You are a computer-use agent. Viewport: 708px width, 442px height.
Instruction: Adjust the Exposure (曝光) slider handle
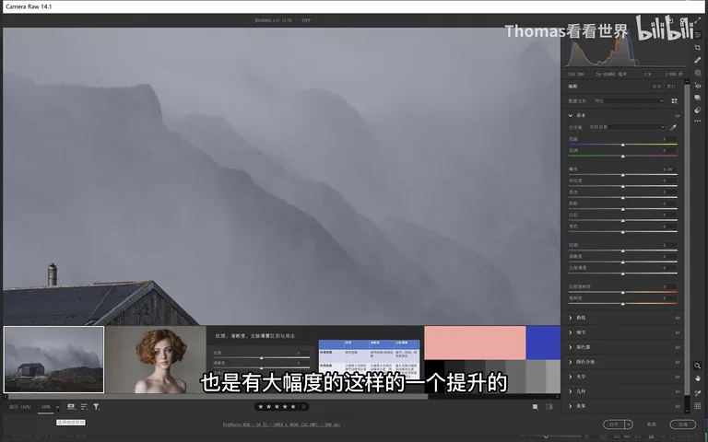(x=622, y=175)
